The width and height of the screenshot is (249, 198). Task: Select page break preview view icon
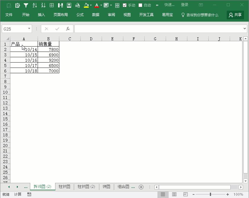pyautogui.click(x=185, y=194)
